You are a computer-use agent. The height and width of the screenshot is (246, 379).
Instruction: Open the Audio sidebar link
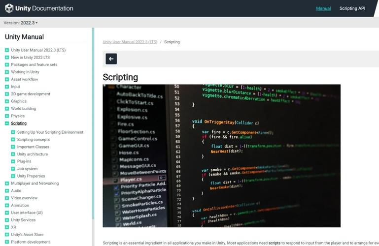click(x=16, y=190)
